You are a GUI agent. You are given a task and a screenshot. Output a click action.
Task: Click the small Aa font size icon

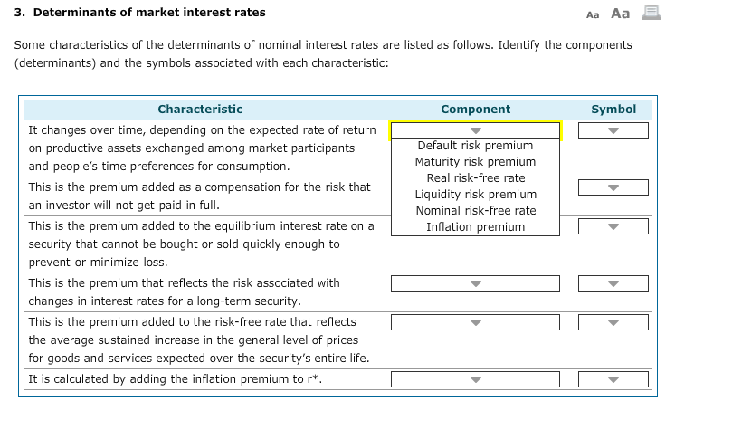coord(593,14)
